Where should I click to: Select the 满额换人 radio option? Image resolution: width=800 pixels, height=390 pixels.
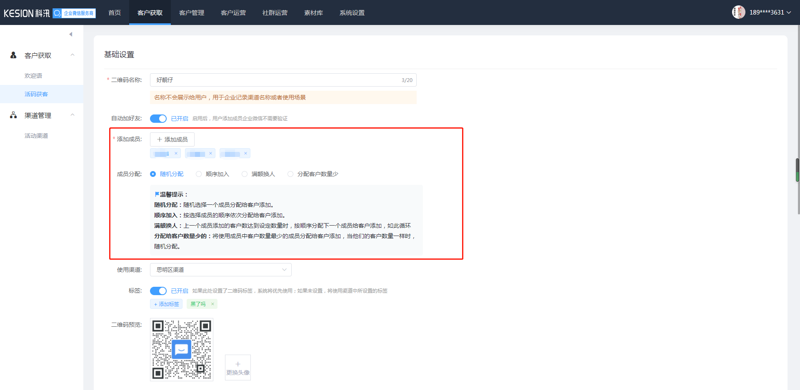pos(245,174)
